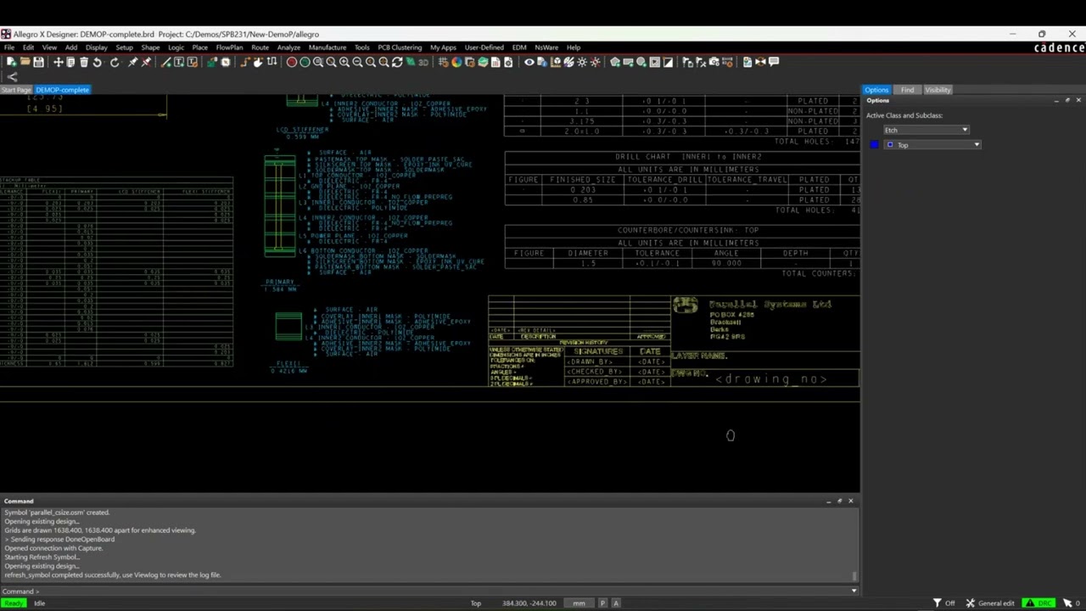Select the Copy tool

(70, 62)
